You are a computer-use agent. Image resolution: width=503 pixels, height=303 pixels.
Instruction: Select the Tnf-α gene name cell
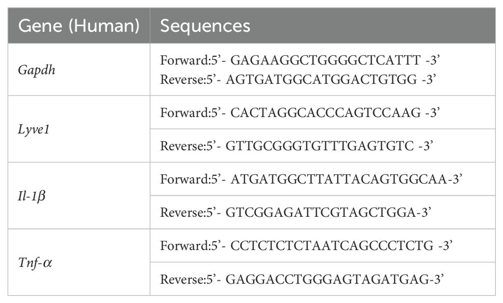(79, 262)
